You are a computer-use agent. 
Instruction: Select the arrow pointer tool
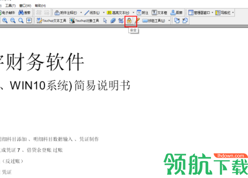click(105, 21)
